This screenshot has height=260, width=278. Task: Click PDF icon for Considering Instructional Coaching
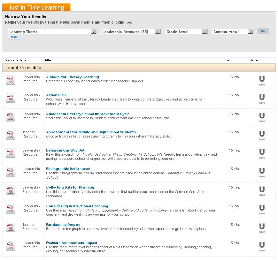(x=11, y=209)
